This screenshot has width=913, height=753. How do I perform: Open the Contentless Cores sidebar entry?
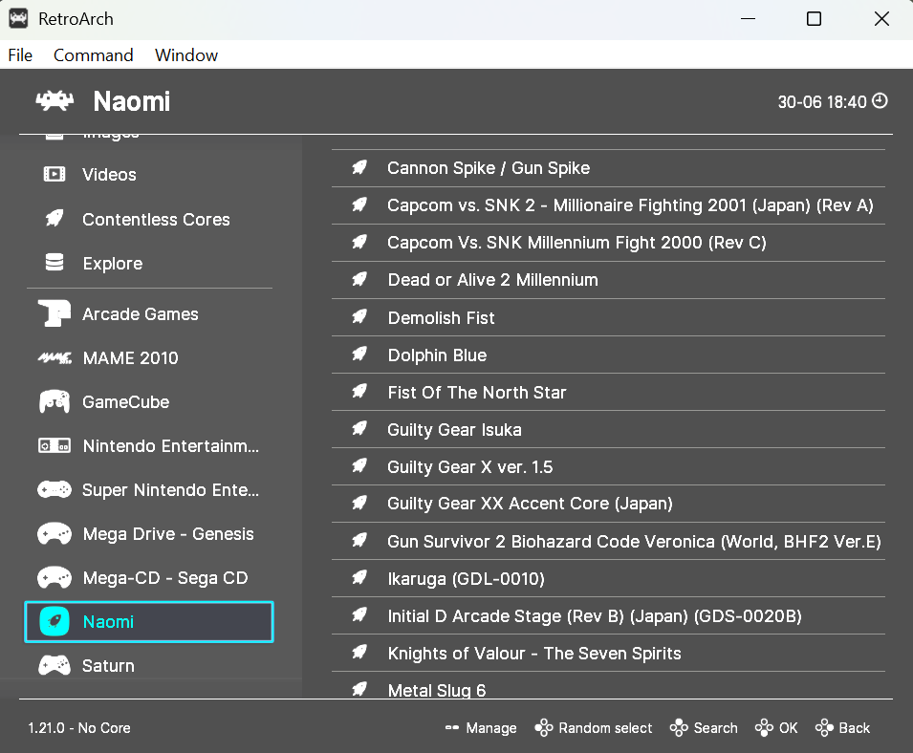click(149, 219)
